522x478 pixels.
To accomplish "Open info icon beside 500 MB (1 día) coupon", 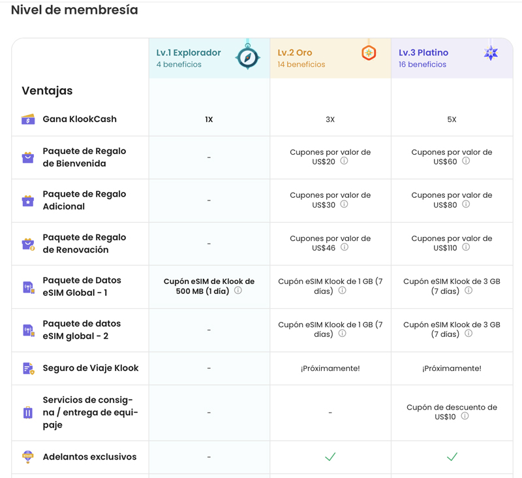I will [x=238, y=291].
